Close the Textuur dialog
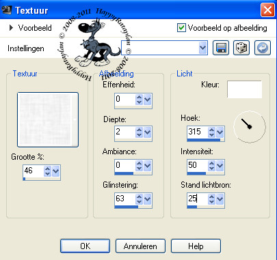 click(x=267, y=10)
